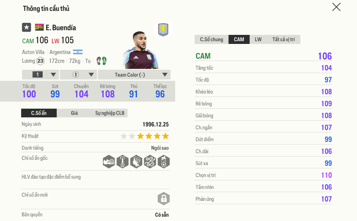
Task: Expand the circled level 1 dropdown
Action: (79, 75)
